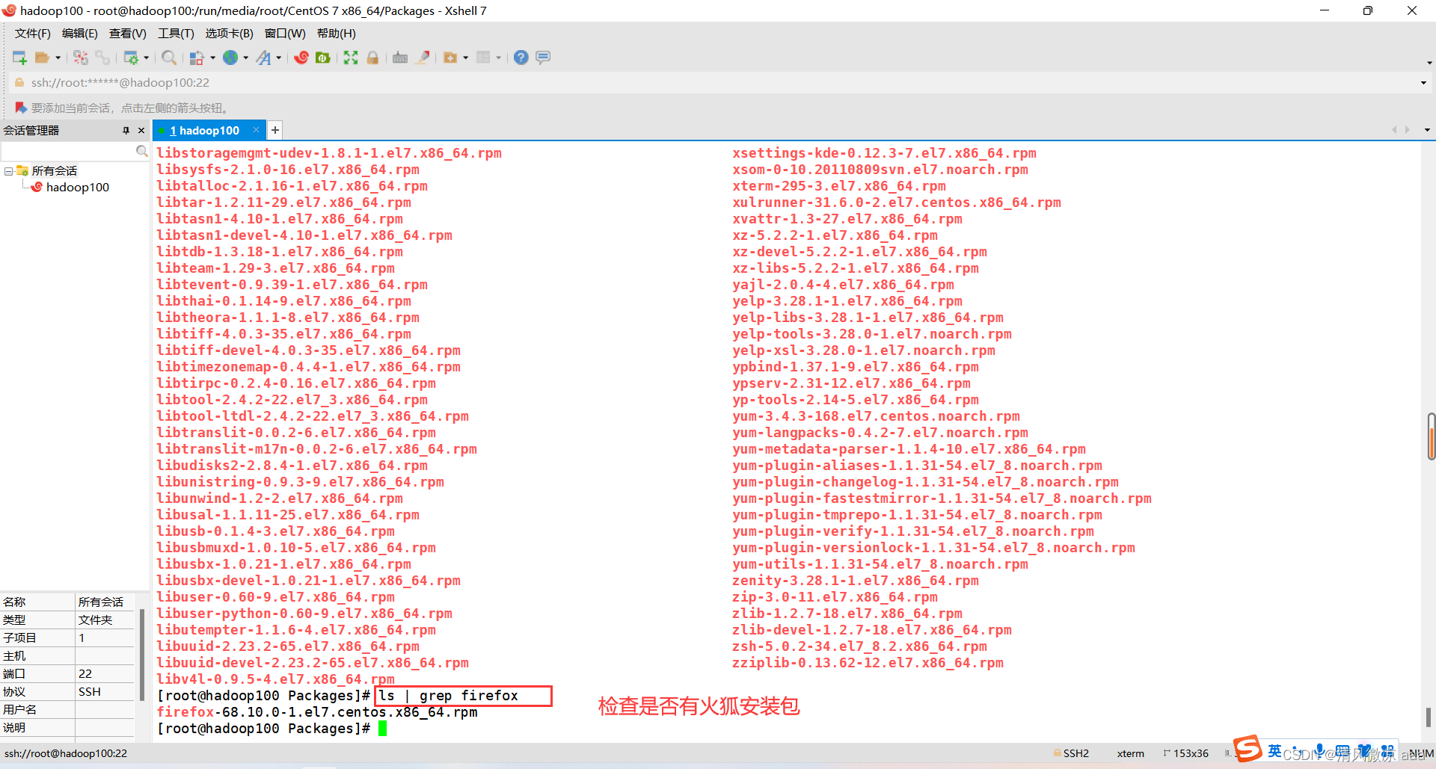
Task: Click the globe encoding icon
Action: pyautogui.click(x=230, y=58)
